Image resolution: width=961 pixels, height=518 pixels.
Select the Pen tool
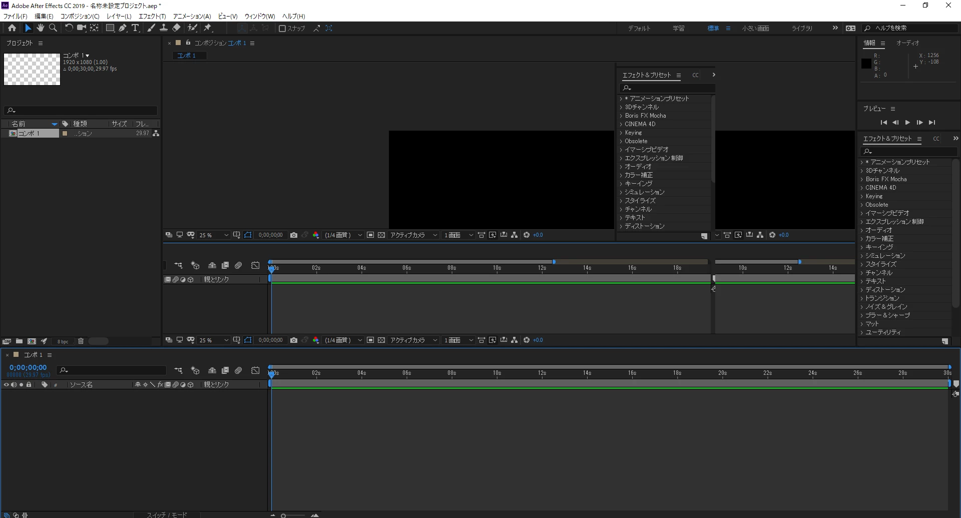click(123, 28)
